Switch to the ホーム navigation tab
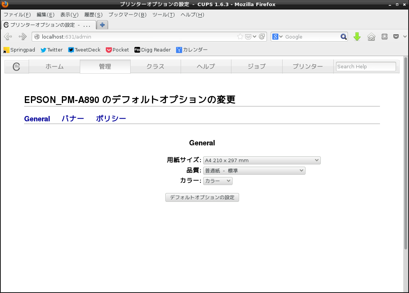The image size is (409, 293). 55,67
